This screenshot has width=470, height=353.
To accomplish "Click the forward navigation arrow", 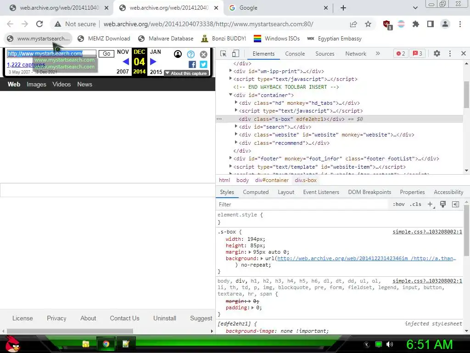I will click(25, 24).
